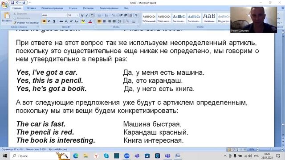Apply subscript formatting
Image resolution: width=285 pixels, height=160 pixels.
(66, 21)
